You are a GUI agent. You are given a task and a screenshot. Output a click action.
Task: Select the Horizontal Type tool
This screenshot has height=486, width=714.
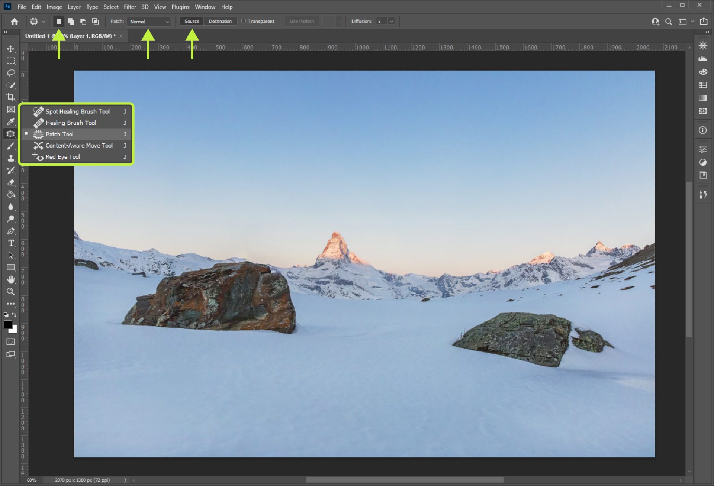(11, 243)
